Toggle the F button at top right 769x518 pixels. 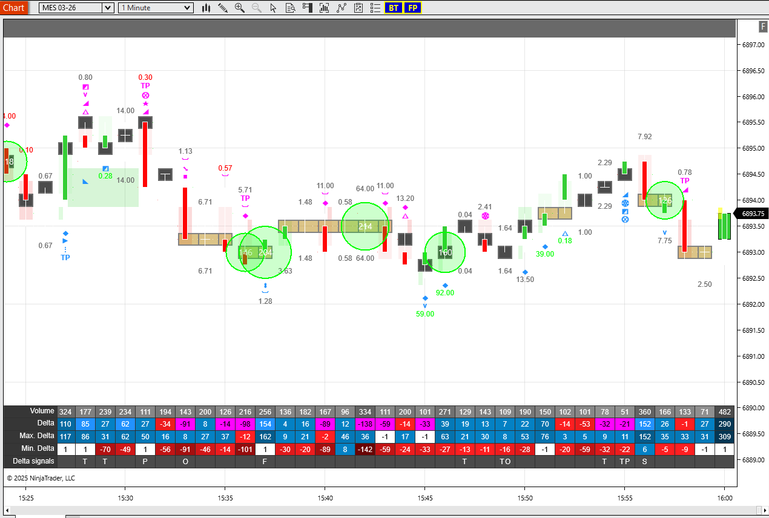(x=763, y=26)
